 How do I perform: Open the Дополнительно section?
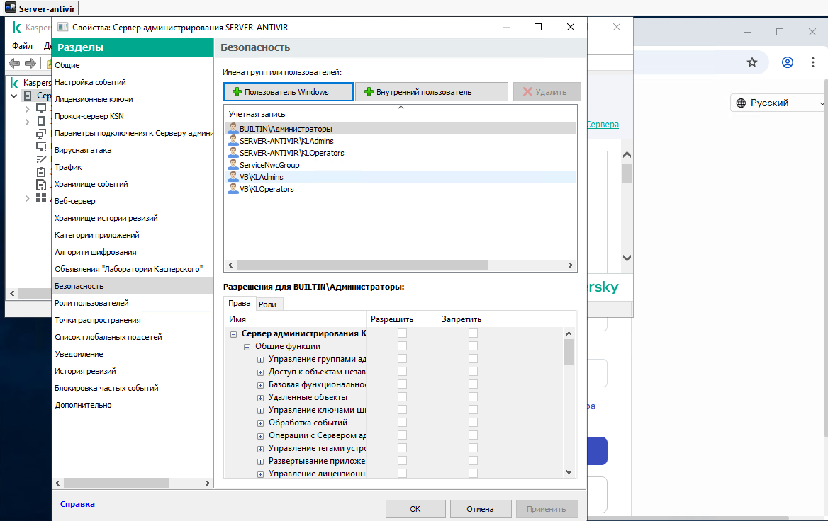coord(84,405)
